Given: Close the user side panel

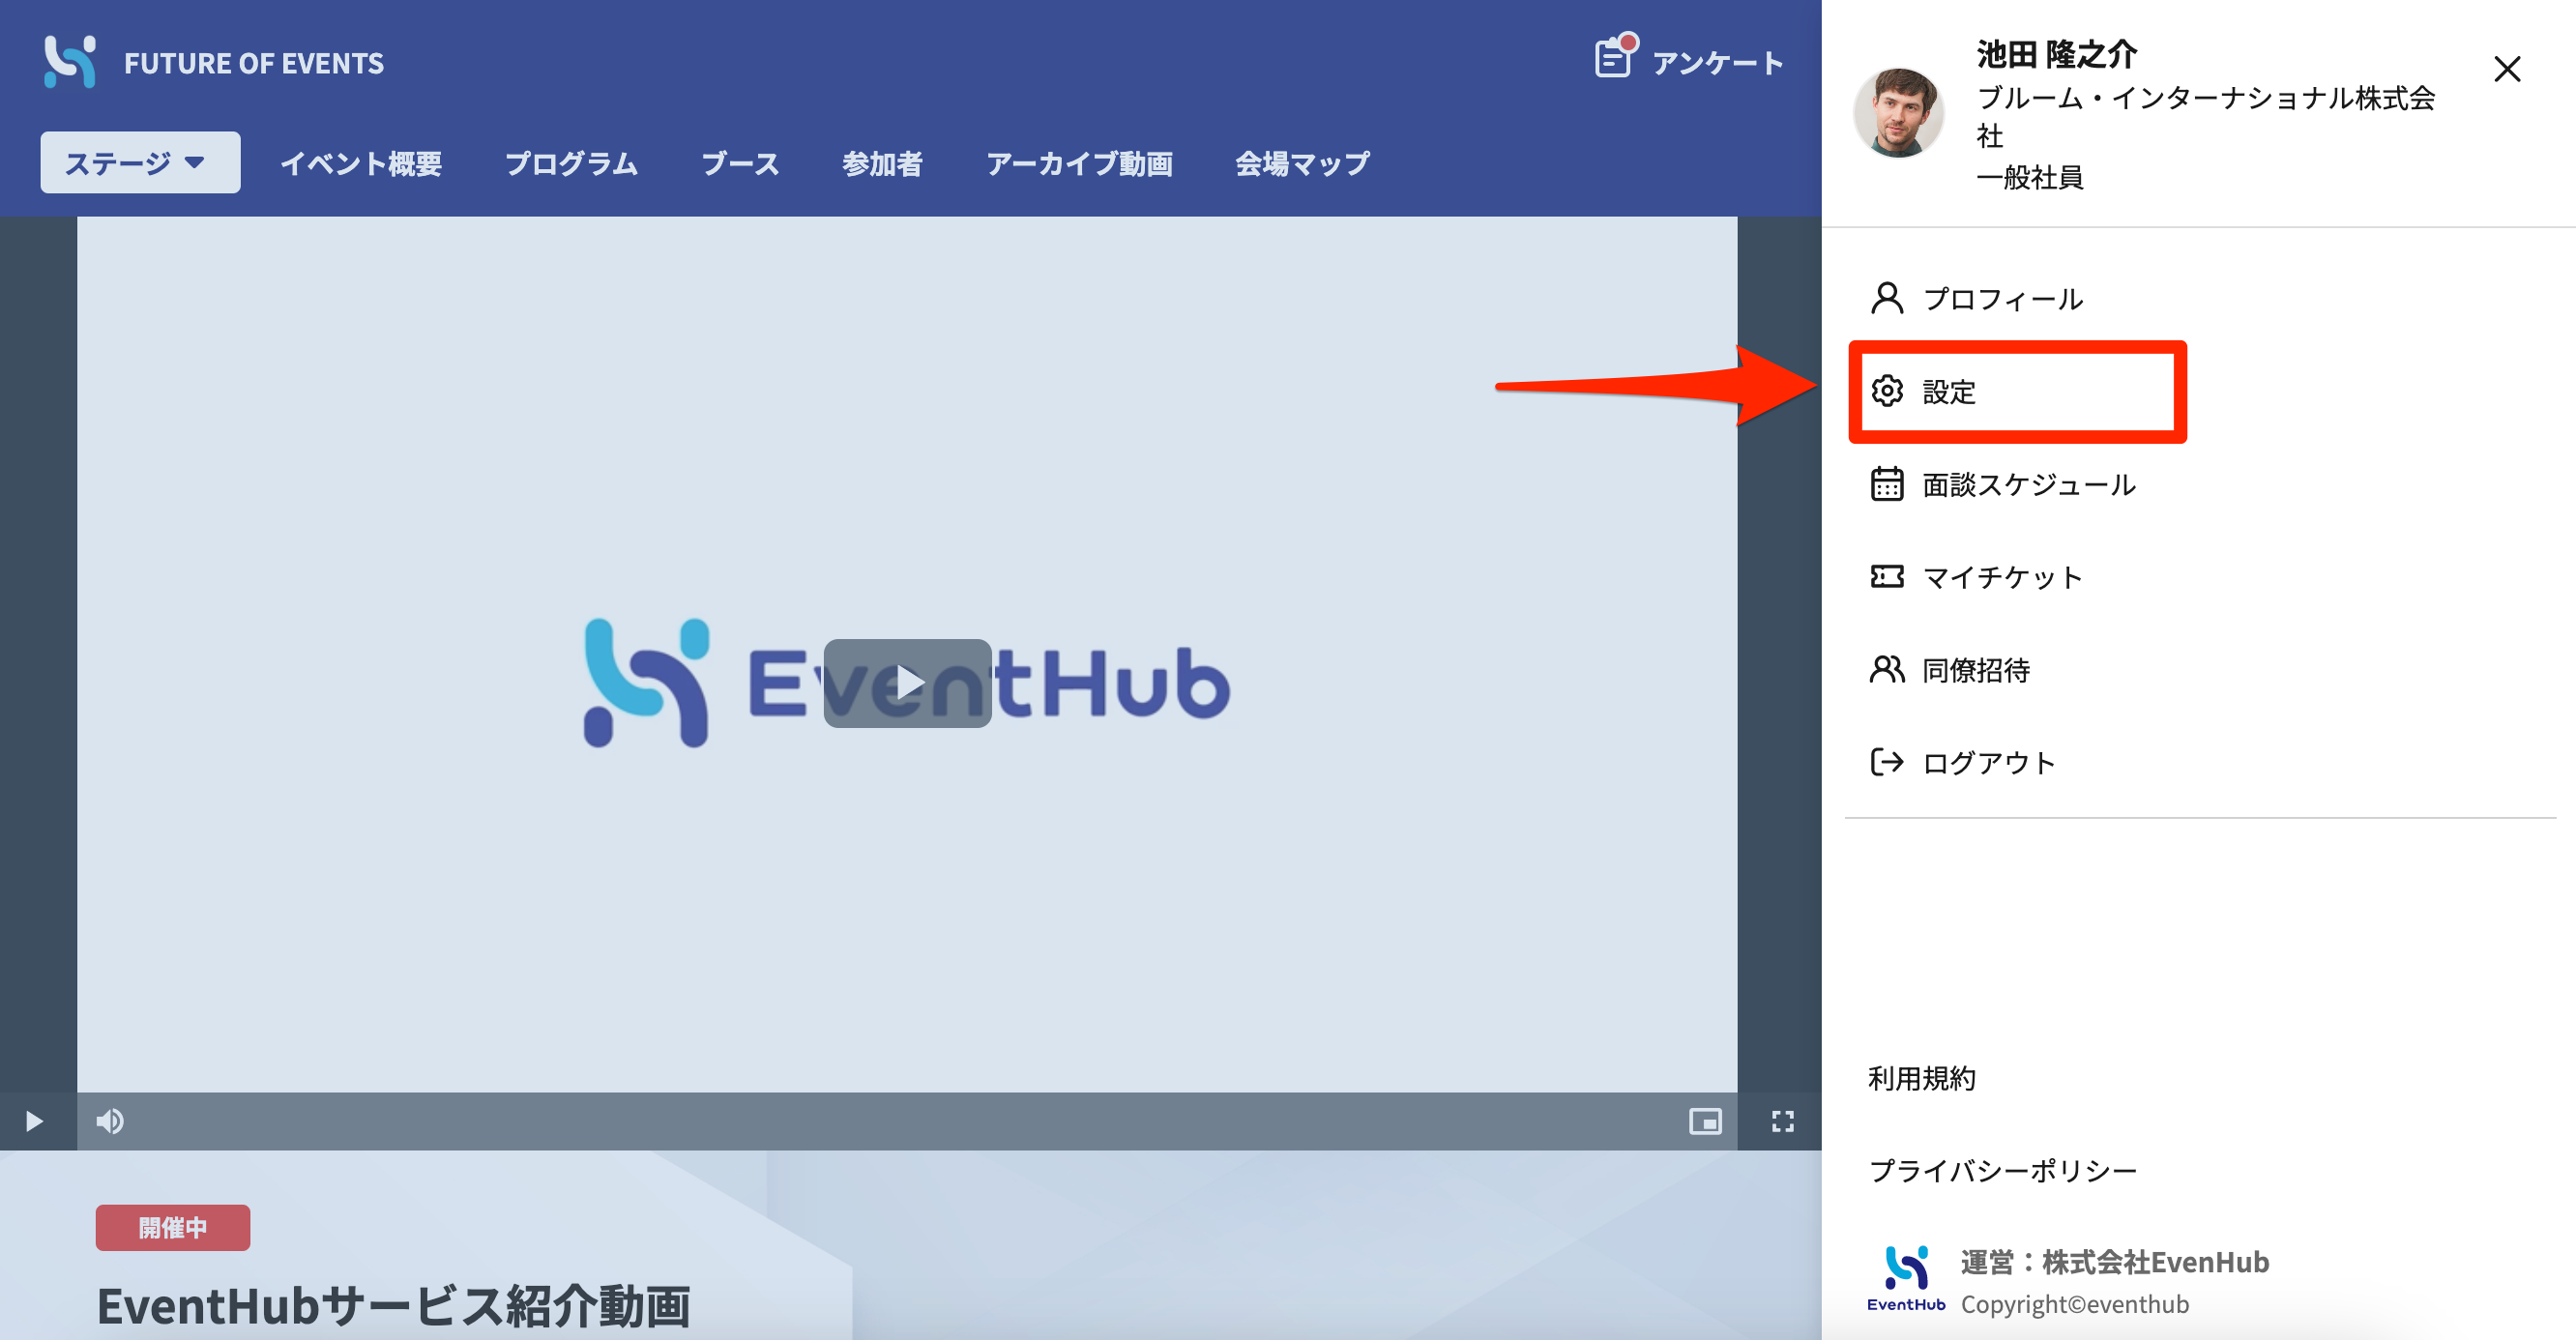Looking at the screenshot, I should click(2506, 69).
